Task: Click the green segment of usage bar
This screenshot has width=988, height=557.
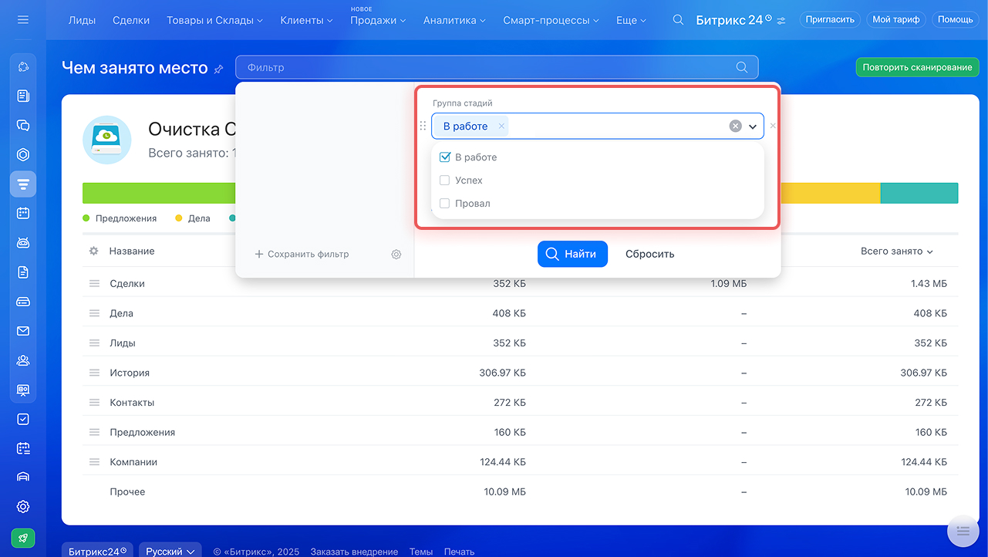Action: coord(159,193)
